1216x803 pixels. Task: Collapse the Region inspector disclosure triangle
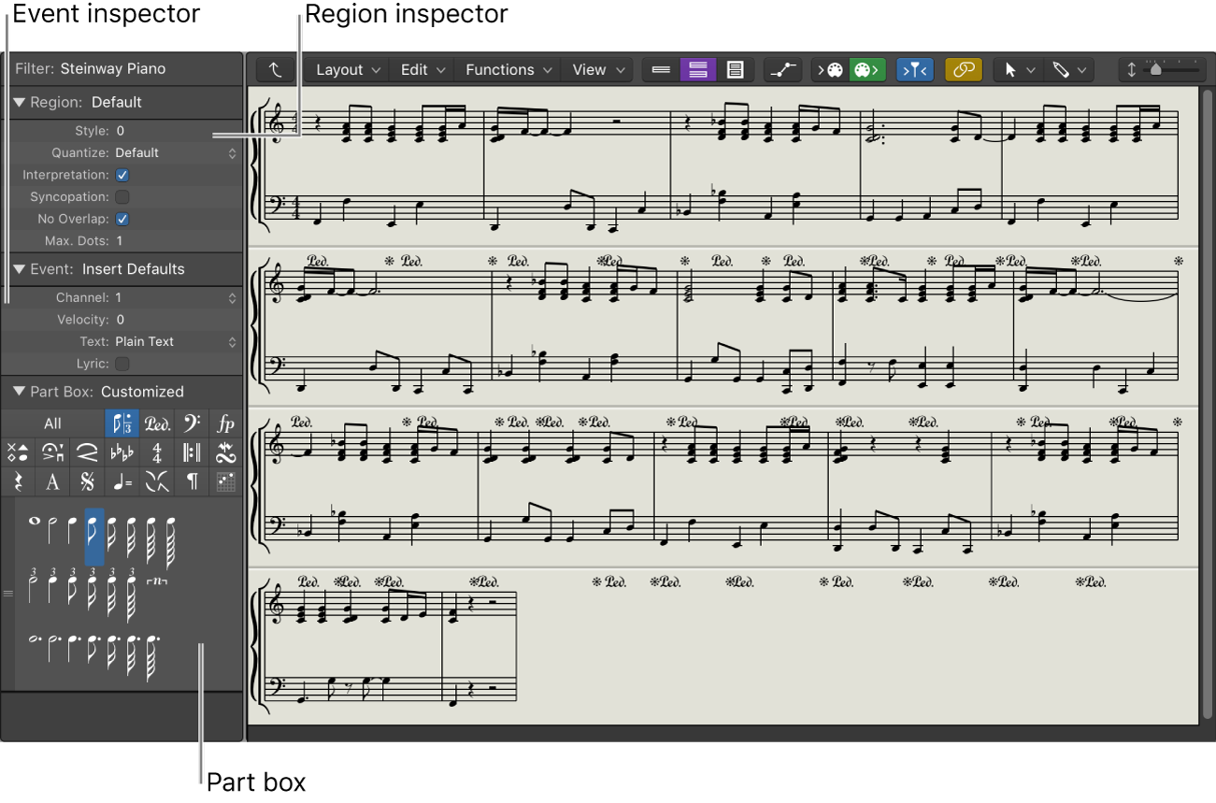tap(21, 103)
